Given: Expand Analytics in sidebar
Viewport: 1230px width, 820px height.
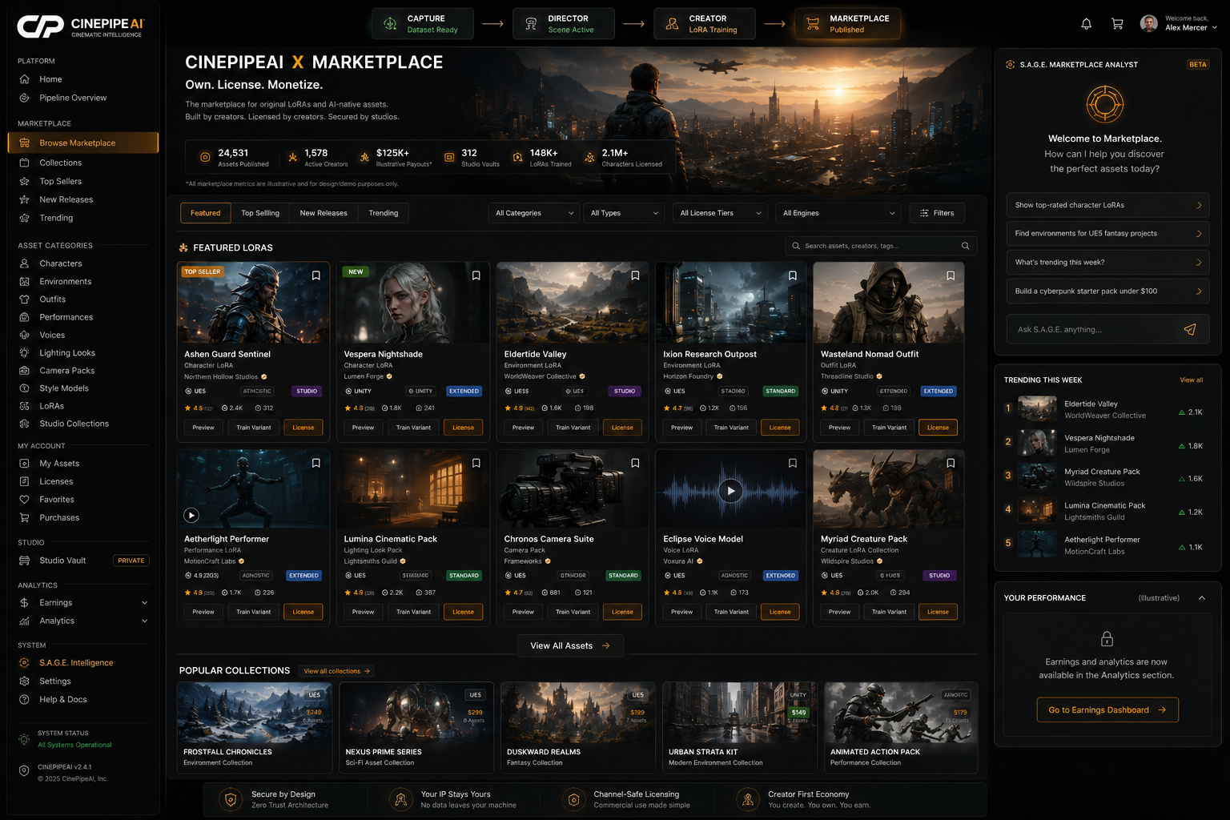Looking at the screenshot, I should pyautogui.click(x=145, y=621).
